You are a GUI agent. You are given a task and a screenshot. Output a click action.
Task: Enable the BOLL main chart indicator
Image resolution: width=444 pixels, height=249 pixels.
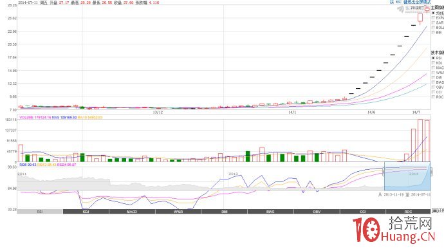coord(433,28)
